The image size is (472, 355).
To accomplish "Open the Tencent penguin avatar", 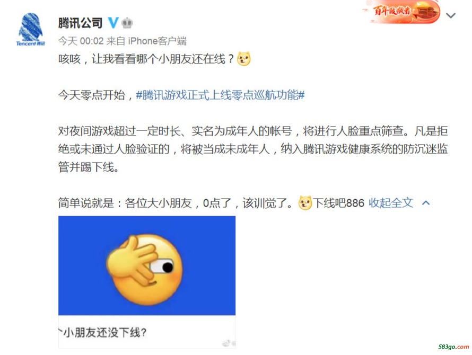I will (30, 29).
